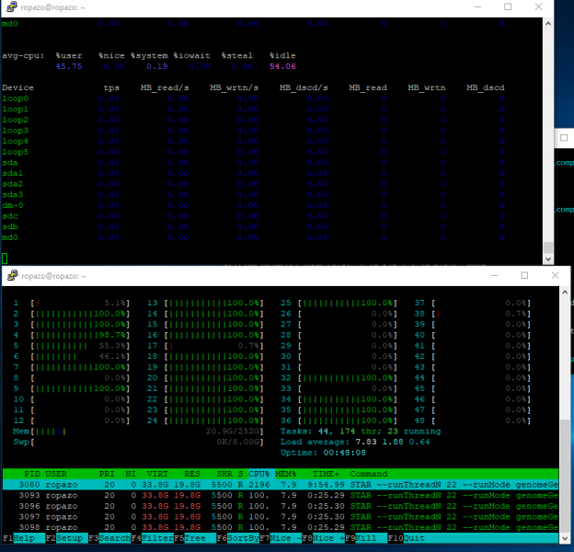
Task: Click F9 Kill in htop footer
Action: click(x=366, y=538)
